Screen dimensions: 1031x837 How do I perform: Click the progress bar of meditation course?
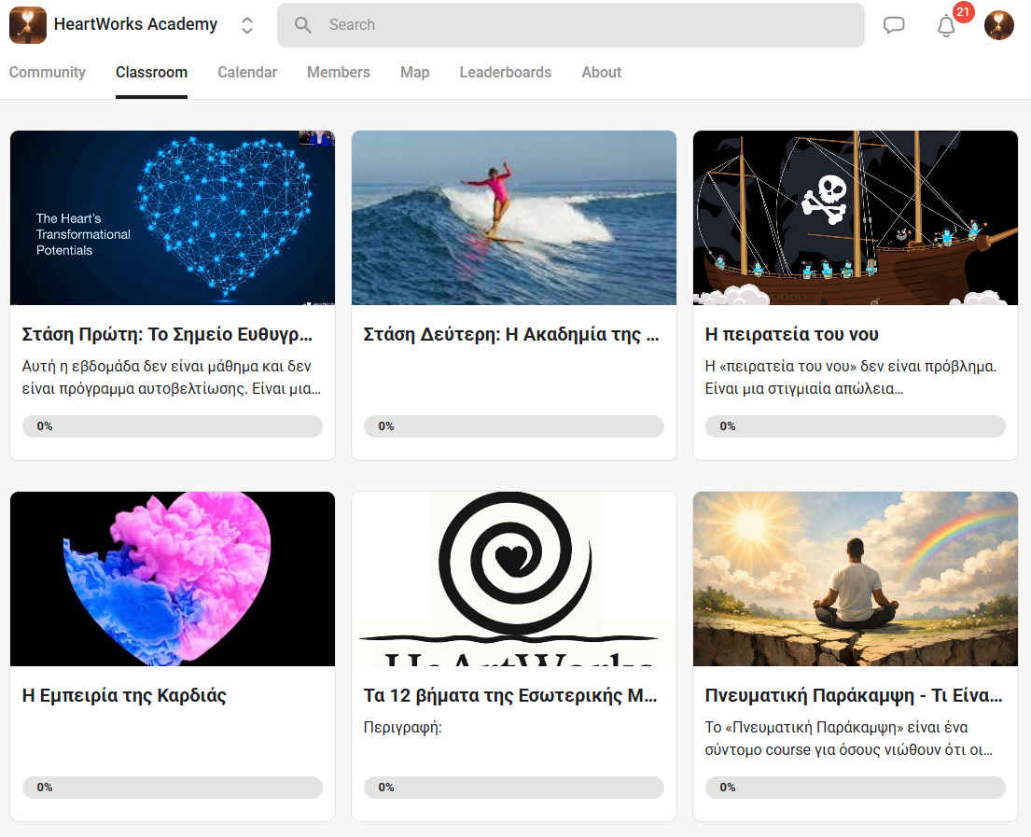coord(855,788)
